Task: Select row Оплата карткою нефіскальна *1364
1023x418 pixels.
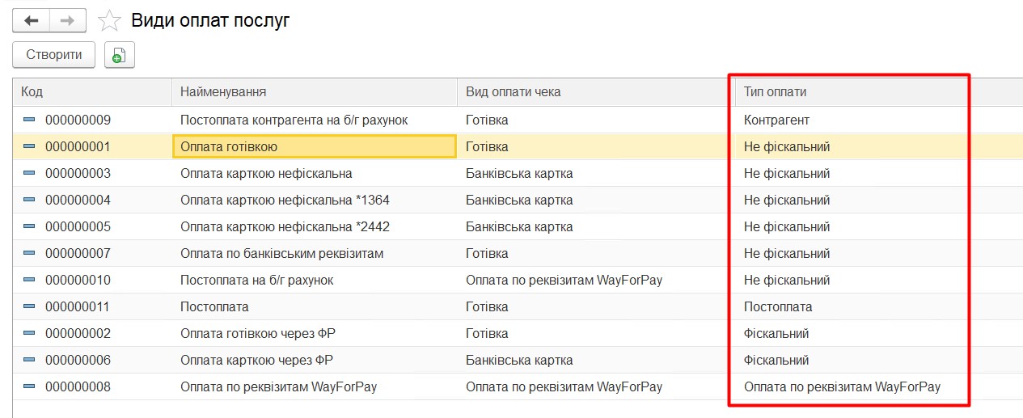Action: point(285,200)
